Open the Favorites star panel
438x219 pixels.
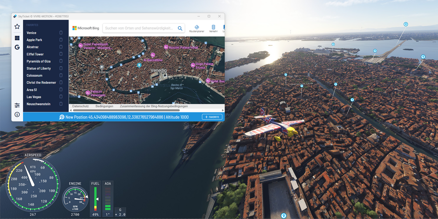point(17,27)
